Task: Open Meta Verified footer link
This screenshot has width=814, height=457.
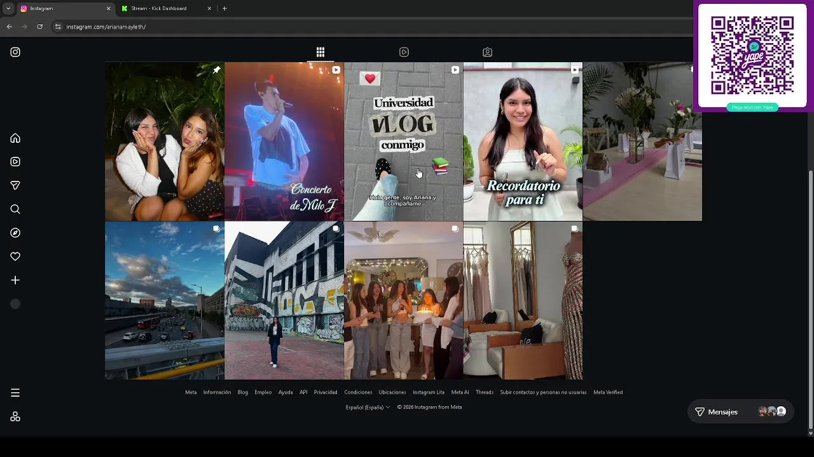Action: [608, 392]
